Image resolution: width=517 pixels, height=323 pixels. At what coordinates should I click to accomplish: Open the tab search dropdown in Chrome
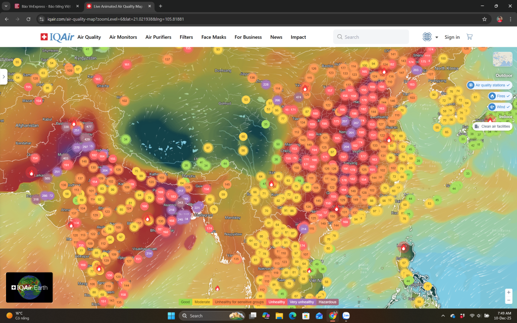[x=6, y=6]
